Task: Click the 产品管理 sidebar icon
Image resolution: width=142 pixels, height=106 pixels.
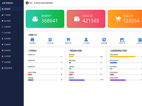Action: (2, 15)
